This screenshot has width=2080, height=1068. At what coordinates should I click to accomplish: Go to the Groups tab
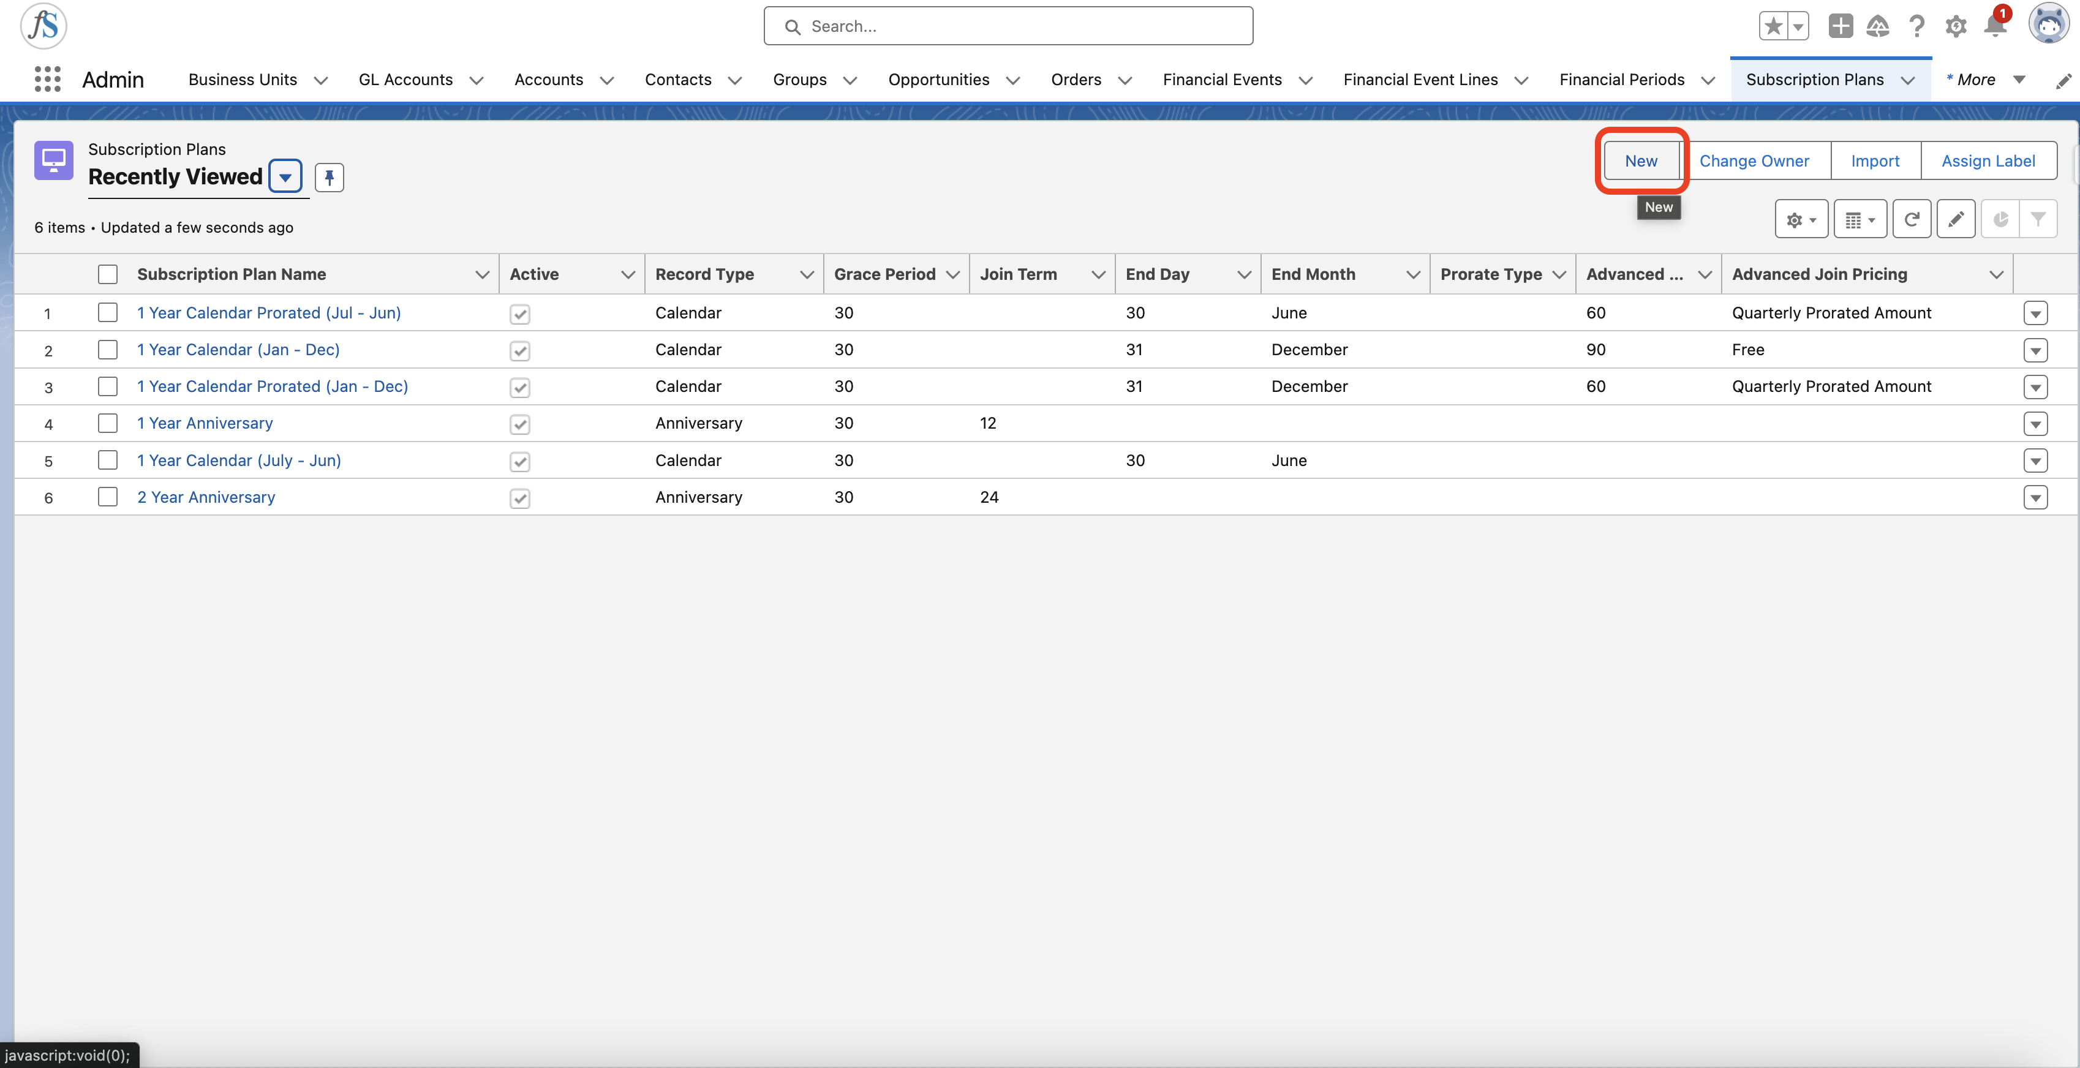799,79
